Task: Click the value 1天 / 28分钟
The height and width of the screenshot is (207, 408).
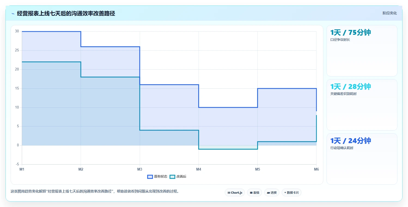Action: [x=351, y=87]
